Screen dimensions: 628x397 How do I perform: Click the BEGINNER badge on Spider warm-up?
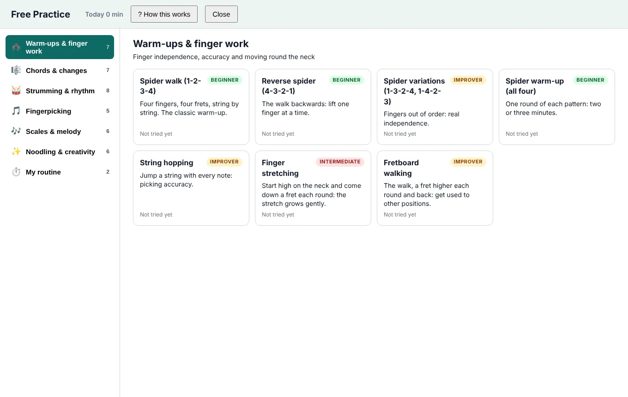[591, 80]
